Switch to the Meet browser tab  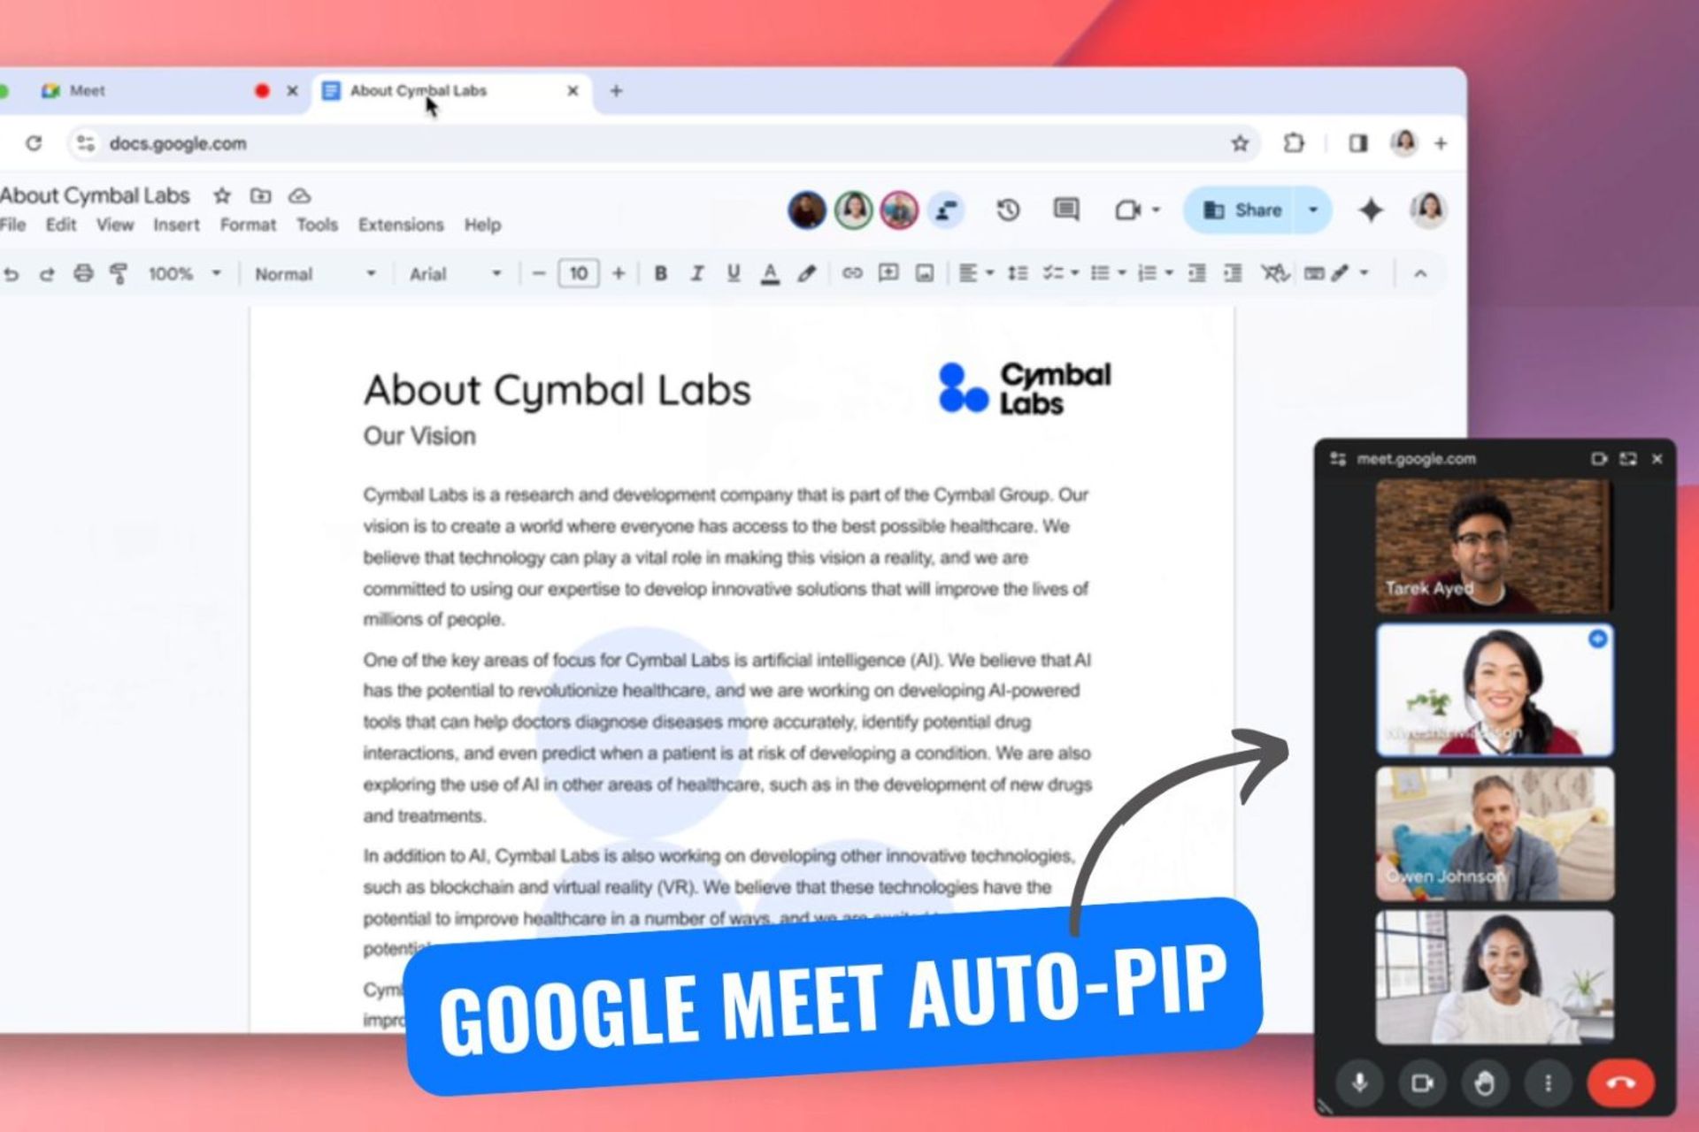tap(159, 91)
